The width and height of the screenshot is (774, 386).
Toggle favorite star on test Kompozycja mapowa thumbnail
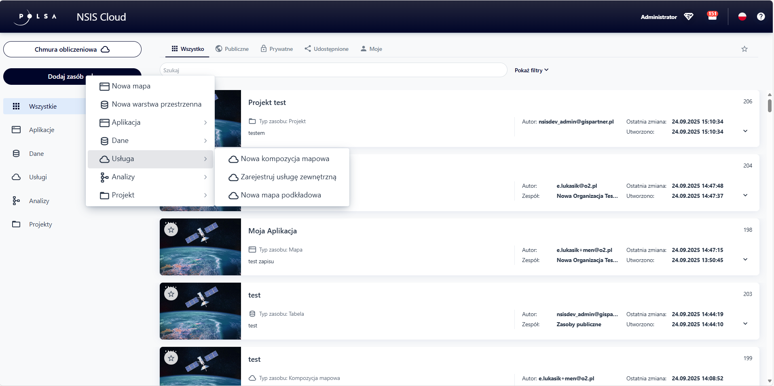(171, 358)
